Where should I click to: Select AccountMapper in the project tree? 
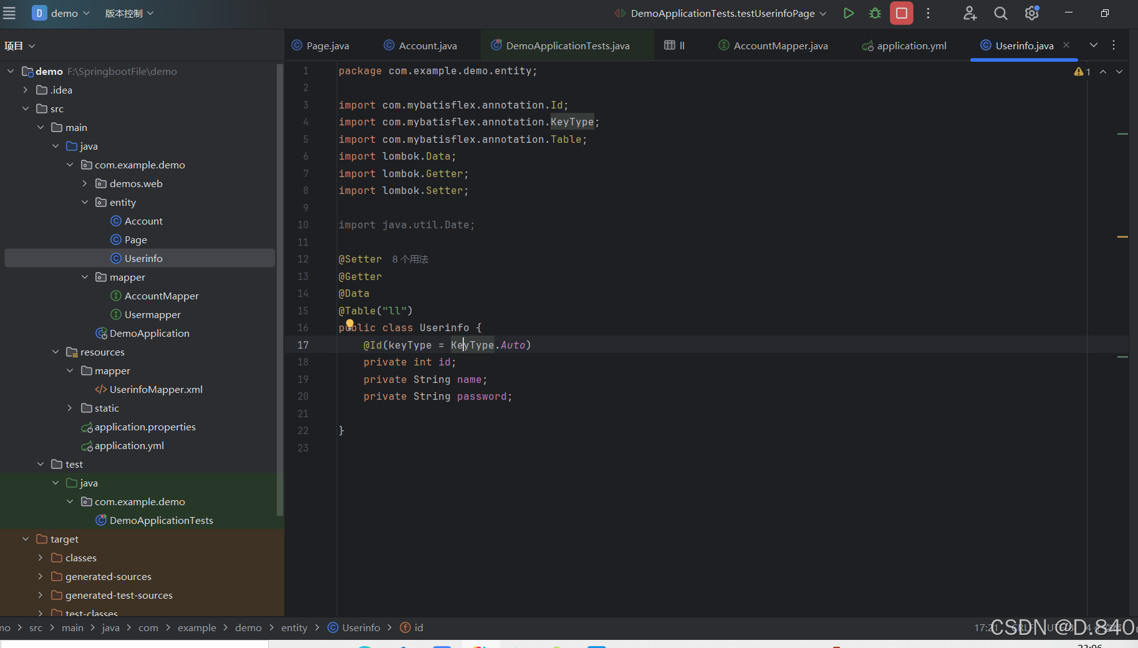click(x=162, y=296)
